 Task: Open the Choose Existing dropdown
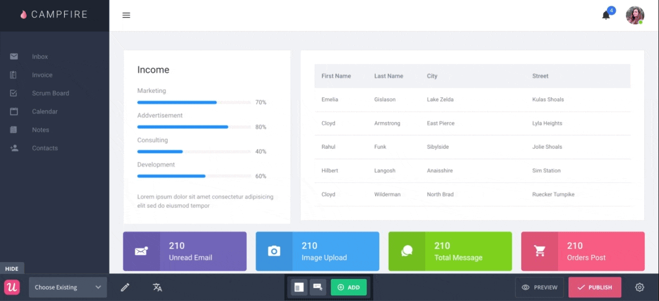pyautogui.click(x=67, y=287)
